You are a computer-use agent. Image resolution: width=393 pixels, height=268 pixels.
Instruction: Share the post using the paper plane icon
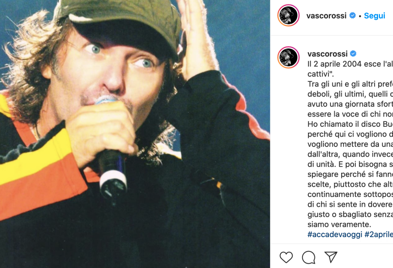click(x=331, y=257)
